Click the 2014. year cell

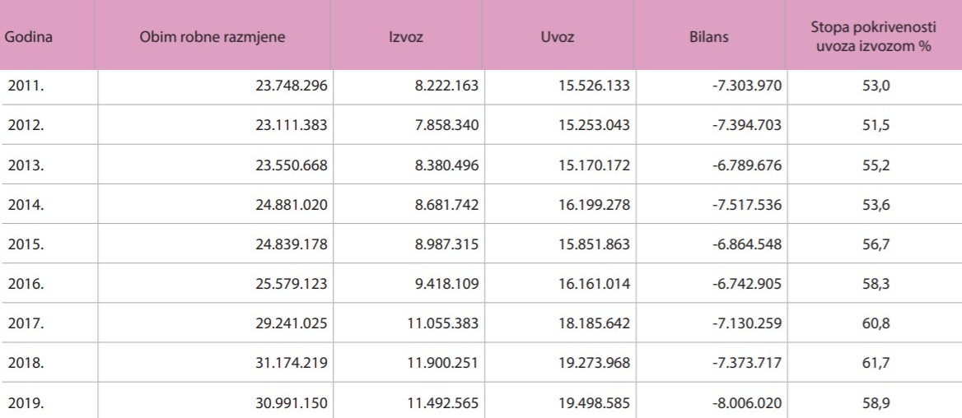click(26, 205)
